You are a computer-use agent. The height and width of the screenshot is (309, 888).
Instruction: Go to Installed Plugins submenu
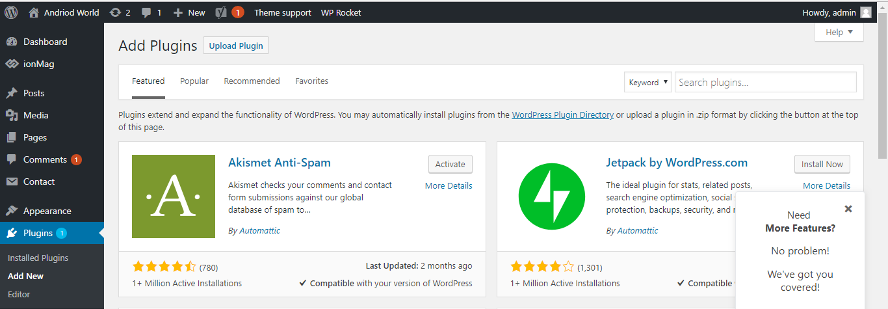tap(38, 258)
